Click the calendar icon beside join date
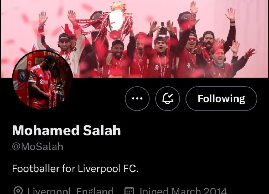Screen dimensions: 269x194 [x=129, y=190]
